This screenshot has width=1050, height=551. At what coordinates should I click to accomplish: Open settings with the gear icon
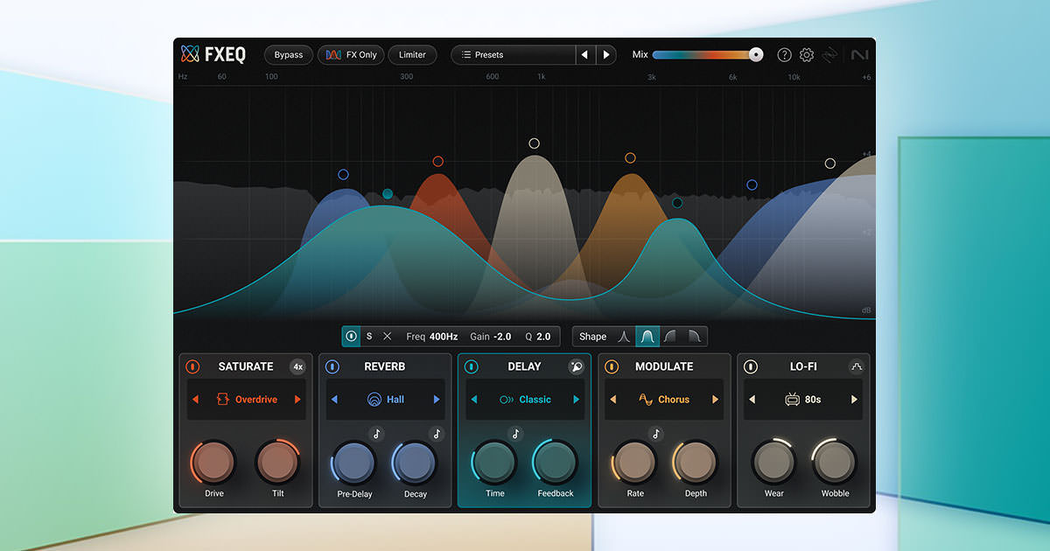(807, 55)
